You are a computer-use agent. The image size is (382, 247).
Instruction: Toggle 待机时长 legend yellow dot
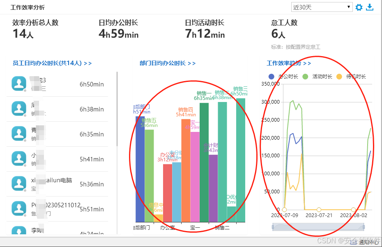point(339,77)
